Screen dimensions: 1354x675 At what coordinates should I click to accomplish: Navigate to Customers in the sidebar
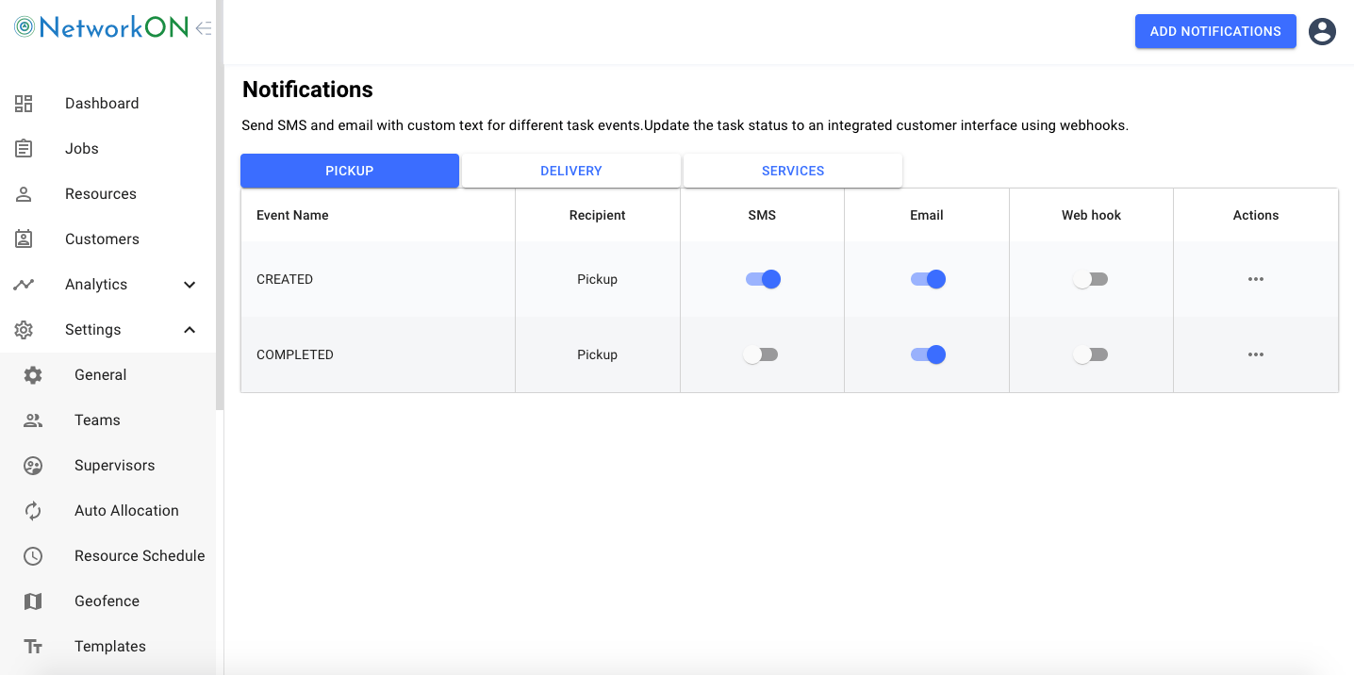102,239
